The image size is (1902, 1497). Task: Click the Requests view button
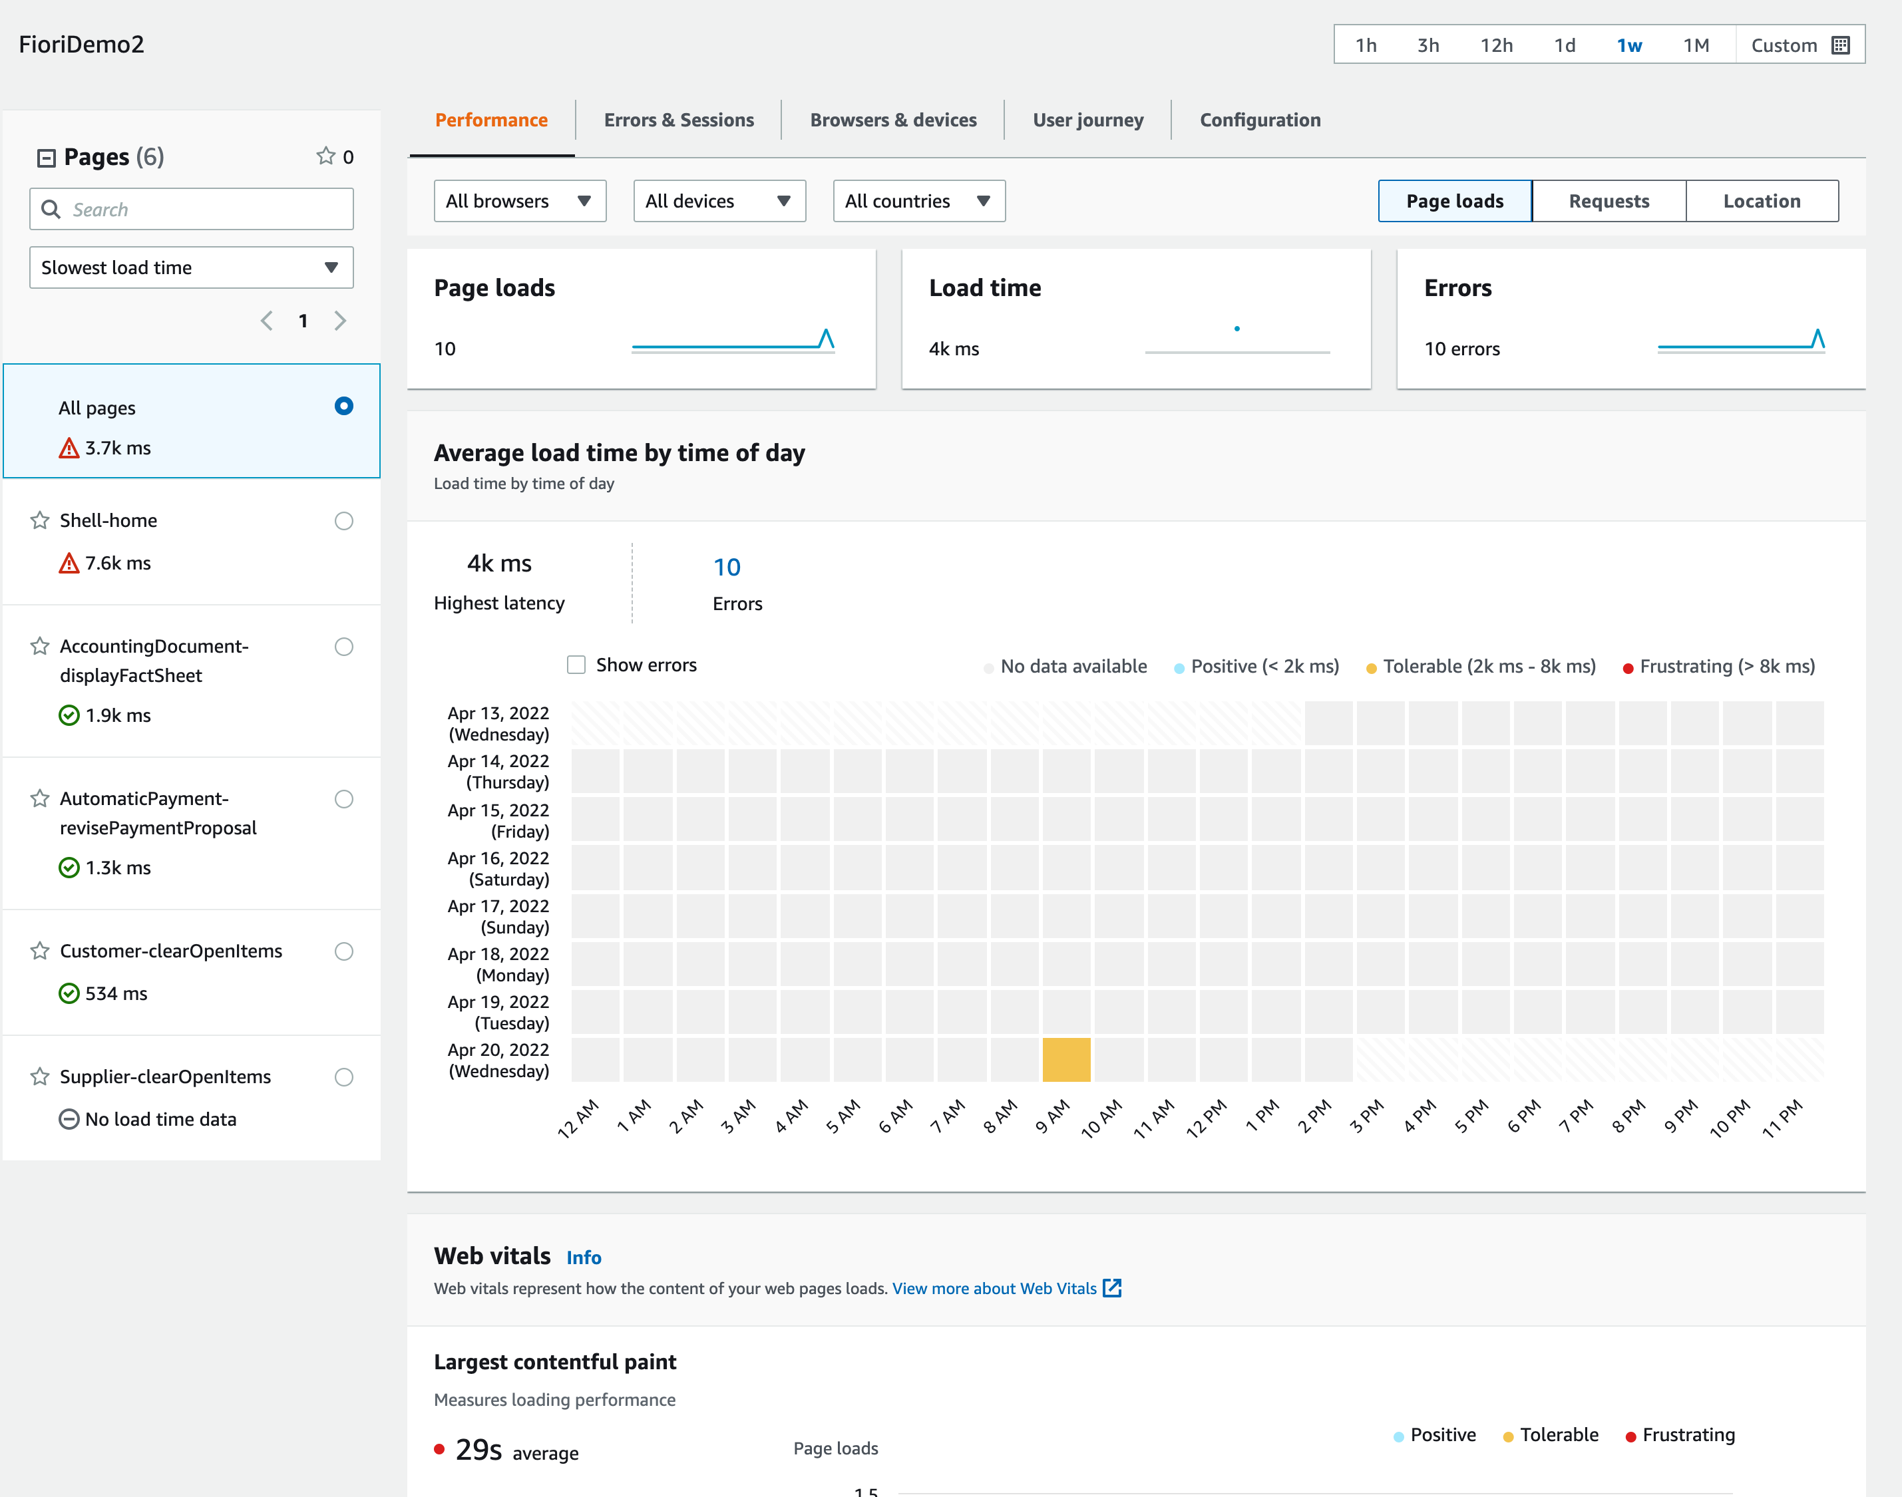point(1609,202)
